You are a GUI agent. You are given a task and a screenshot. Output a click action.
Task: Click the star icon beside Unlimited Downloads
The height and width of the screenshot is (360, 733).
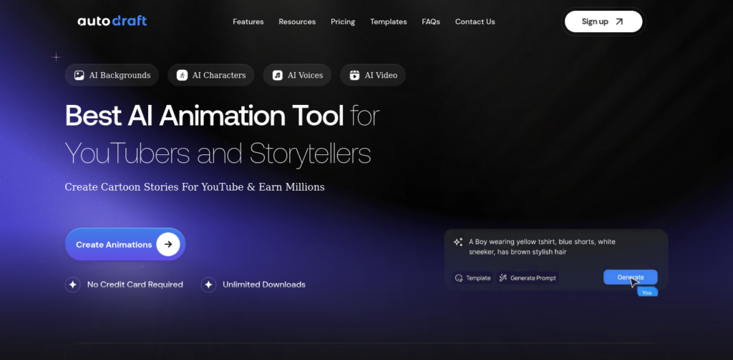208,284
